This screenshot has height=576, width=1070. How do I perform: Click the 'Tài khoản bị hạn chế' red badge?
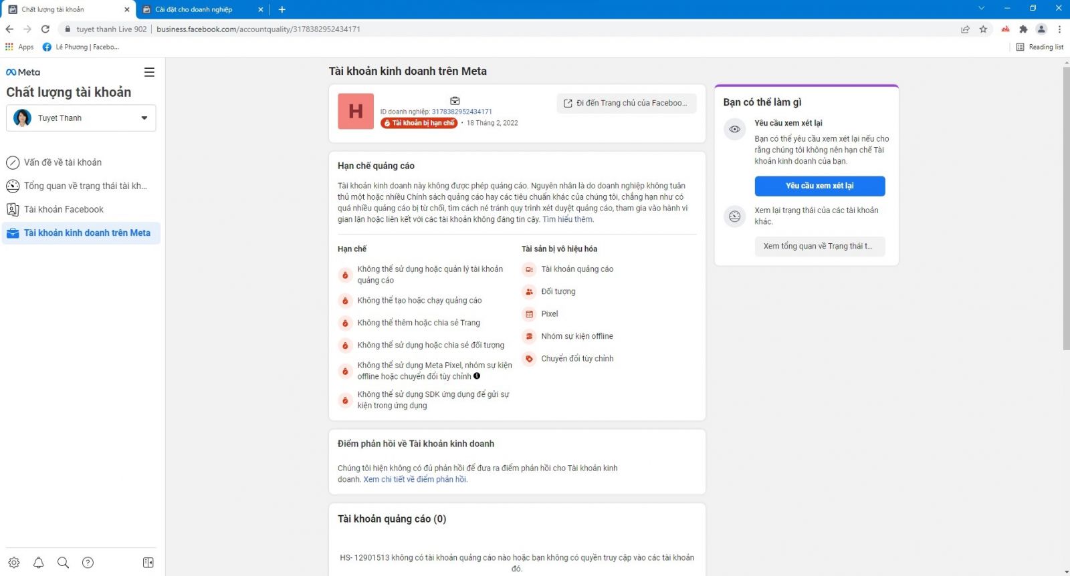point(419,123)
